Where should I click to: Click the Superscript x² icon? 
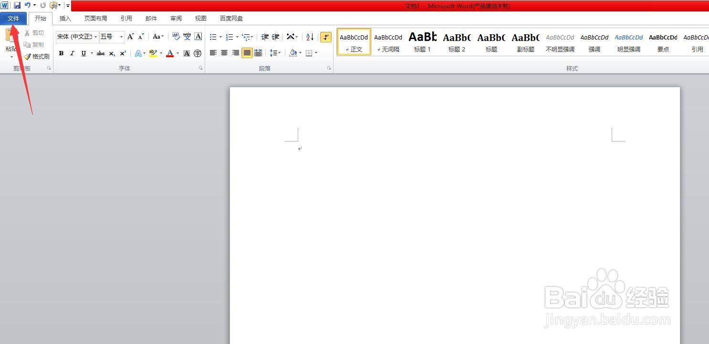[x=123, y=53]
